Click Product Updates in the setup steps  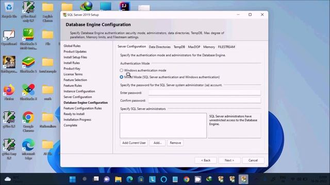(75, 51)
